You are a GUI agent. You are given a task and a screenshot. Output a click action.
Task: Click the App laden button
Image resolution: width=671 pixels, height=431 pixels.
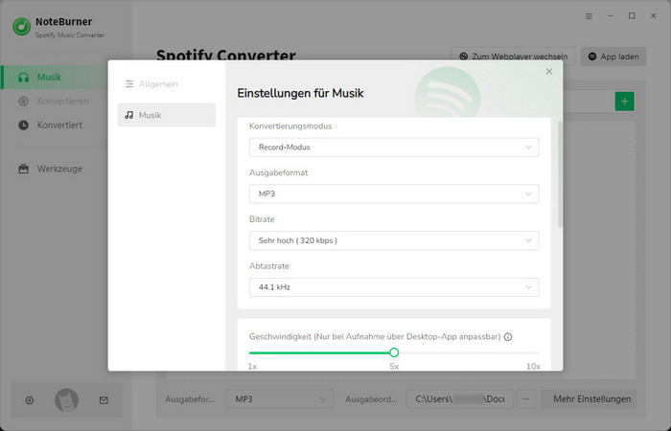613,57
